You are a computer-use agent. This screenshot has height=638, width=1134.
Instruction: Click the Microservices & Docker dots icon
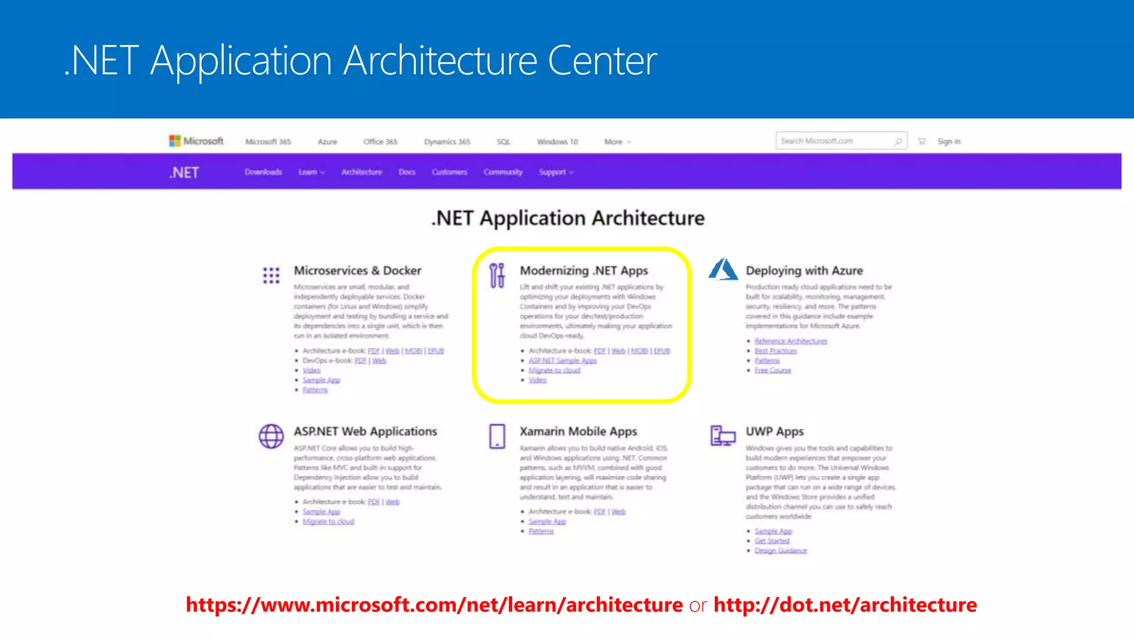[271, 275]
